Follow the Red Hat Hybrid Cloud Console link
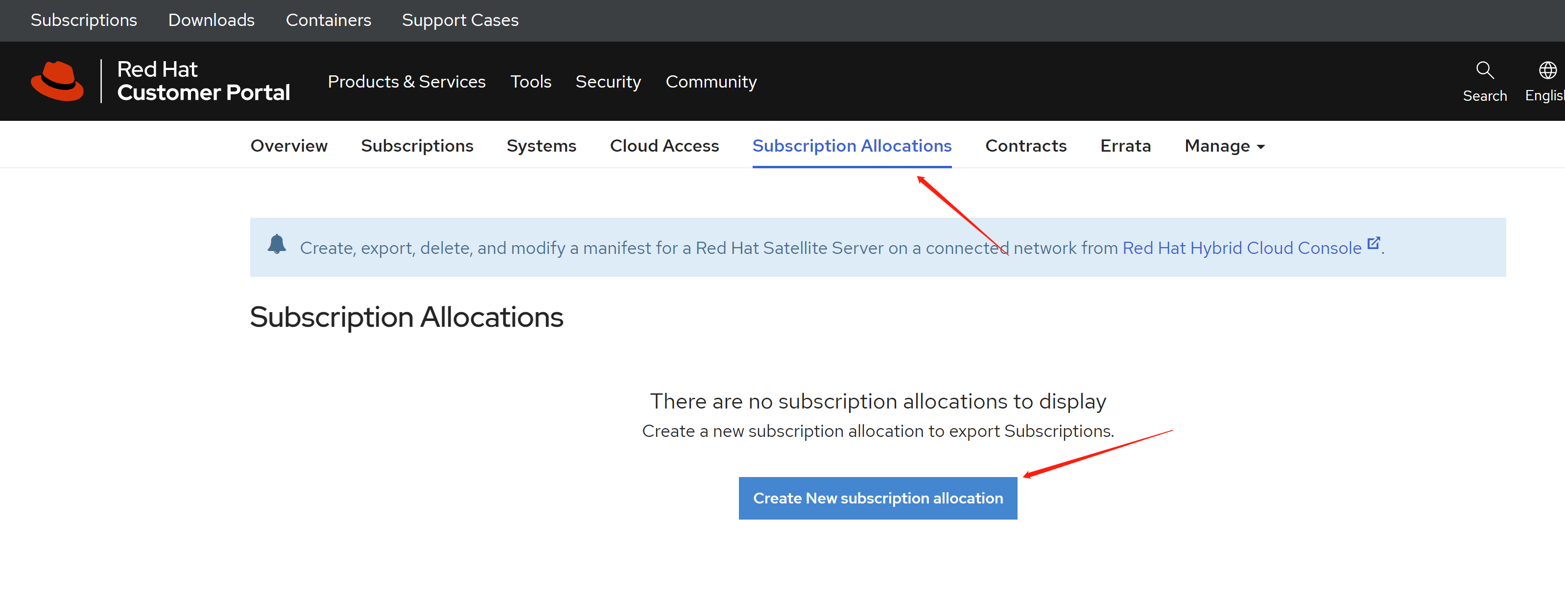Screen dimensions: 1565x592 click(x=1241, y=249)
